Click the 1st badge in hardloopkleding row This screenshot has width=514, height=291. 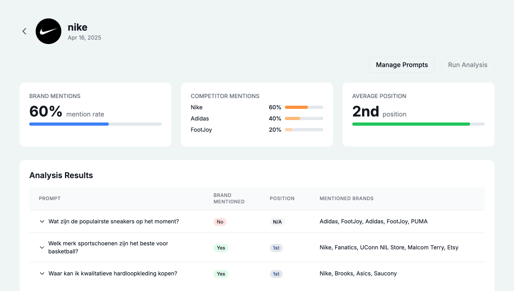[x=276, y=274]
